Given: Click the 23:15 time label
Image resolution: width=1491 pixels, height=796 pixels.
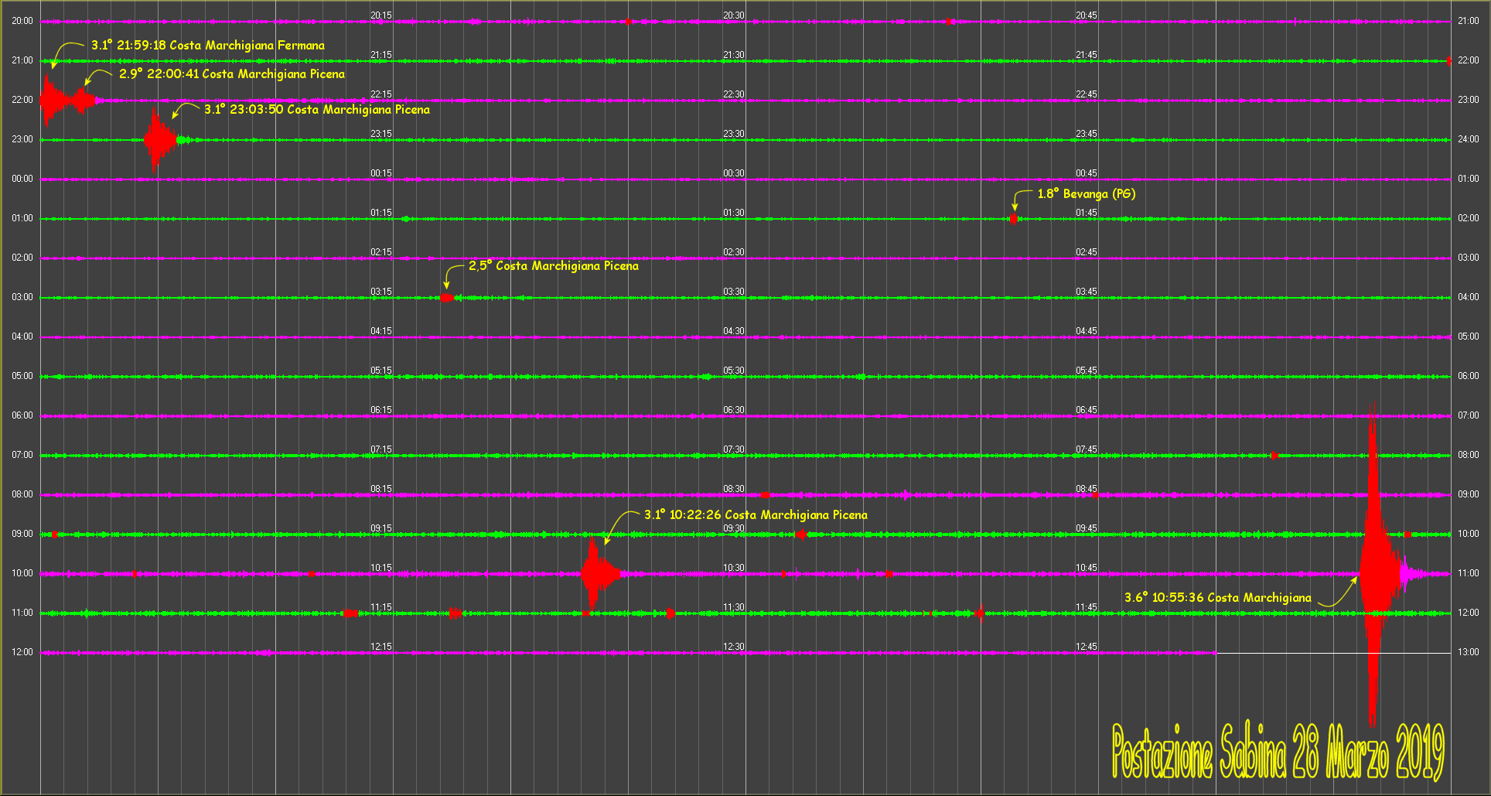Looking at the screenshot, I should pos(381,134).
